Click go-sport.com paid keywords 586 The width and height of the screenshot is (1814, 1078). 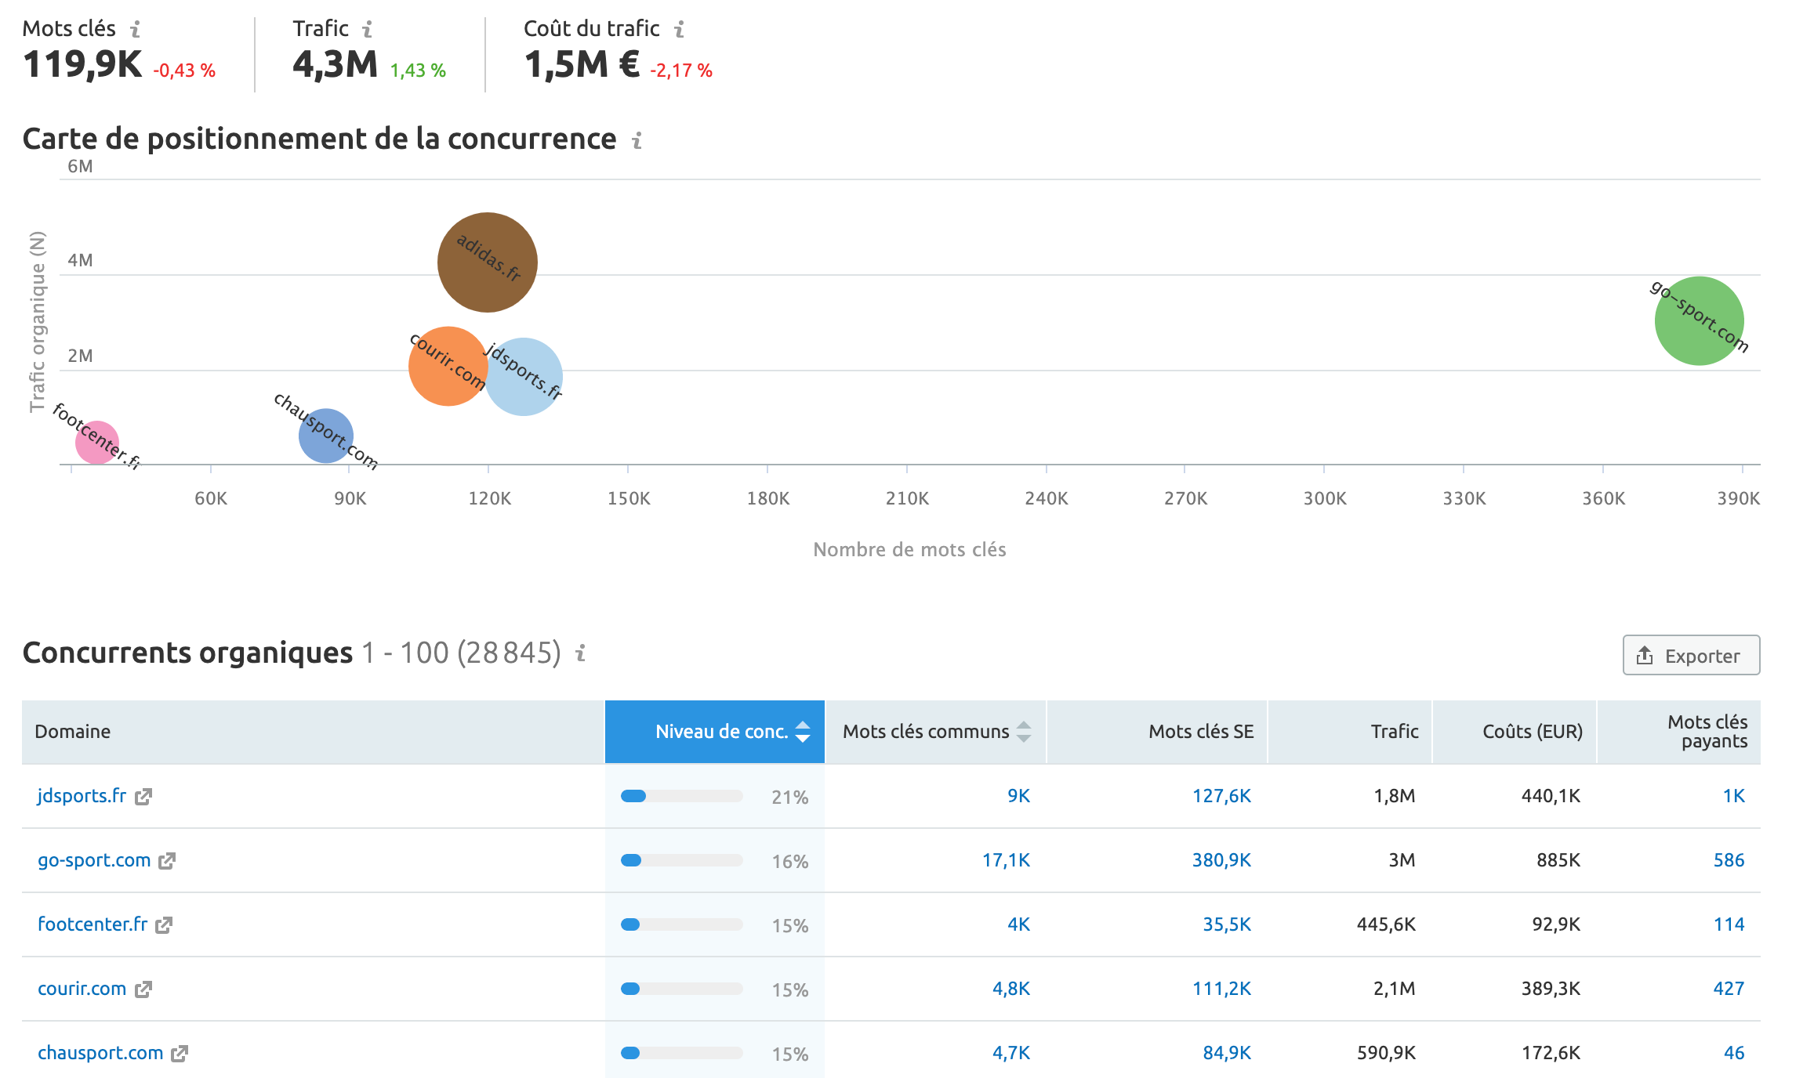pyautogui.click(x=1729, y=860)
